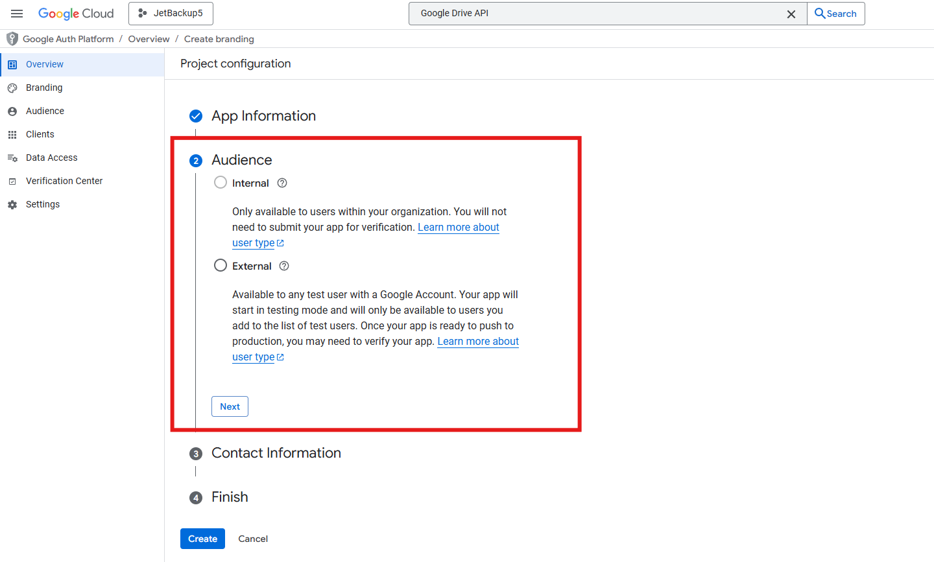Open Verification Center in sidebar
Image resolution: width=934 pixels, height=562 pixels.
pyautogui.click(x=64, y=181)
